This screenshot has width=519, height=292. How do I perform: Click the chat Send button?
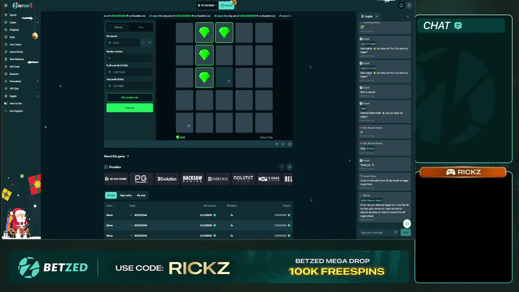405,232
